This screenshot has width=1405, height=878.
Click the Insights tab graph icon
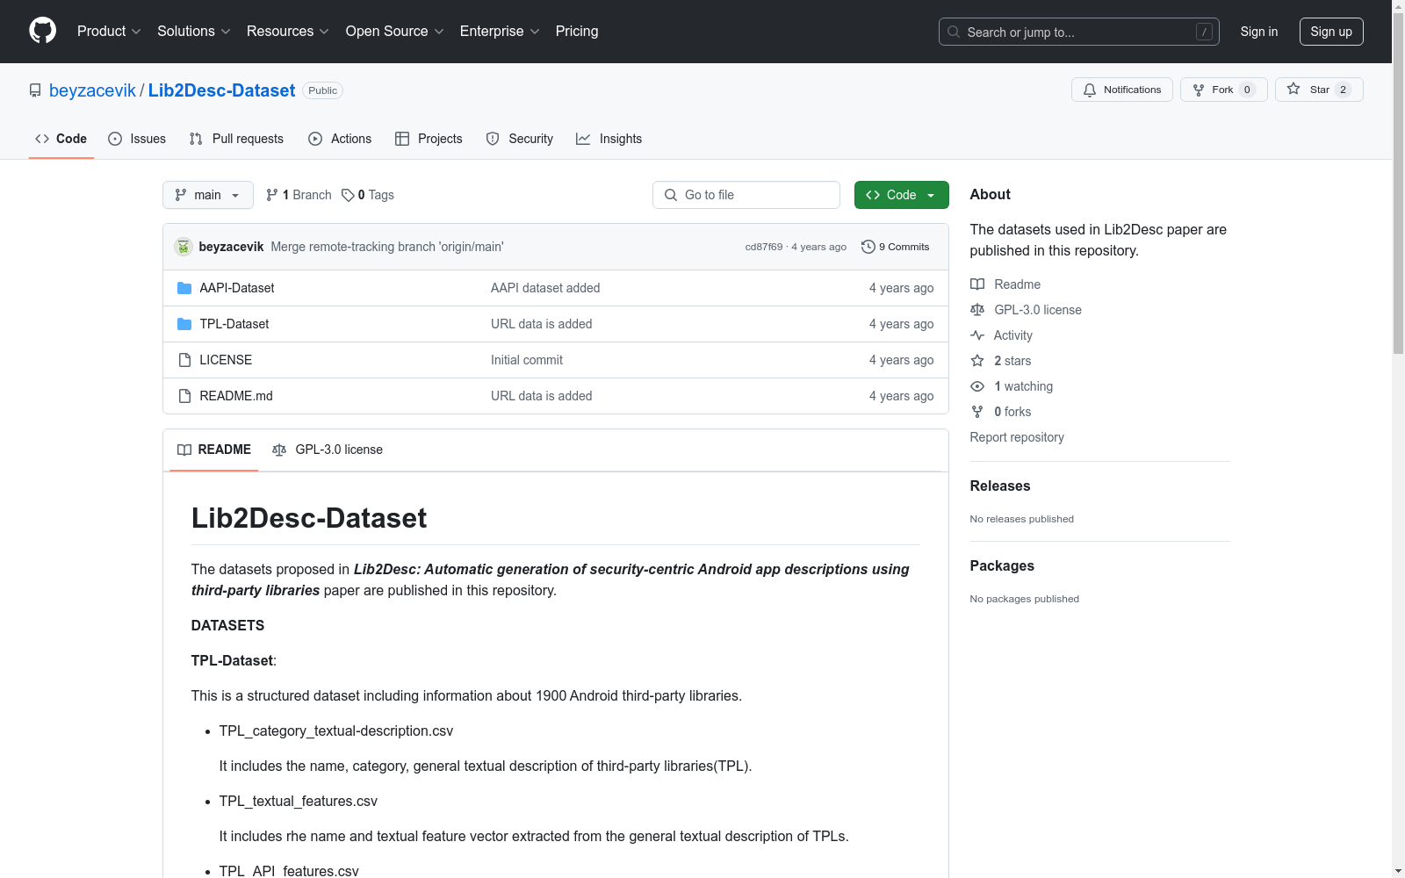pos(583,139)
